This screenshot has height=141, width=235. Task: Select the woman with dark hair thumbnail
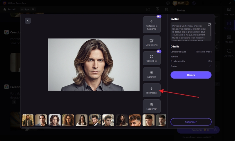[81, 120]
